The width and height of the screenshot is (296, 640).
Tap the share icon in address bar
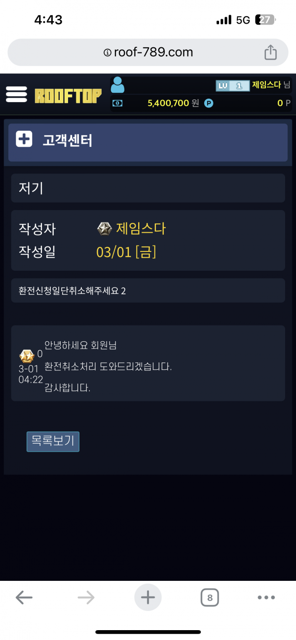point(270,52)
